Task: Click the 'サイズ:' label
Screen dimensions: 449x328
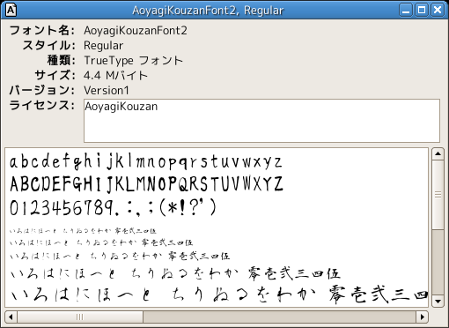Action: click(55, 76)
